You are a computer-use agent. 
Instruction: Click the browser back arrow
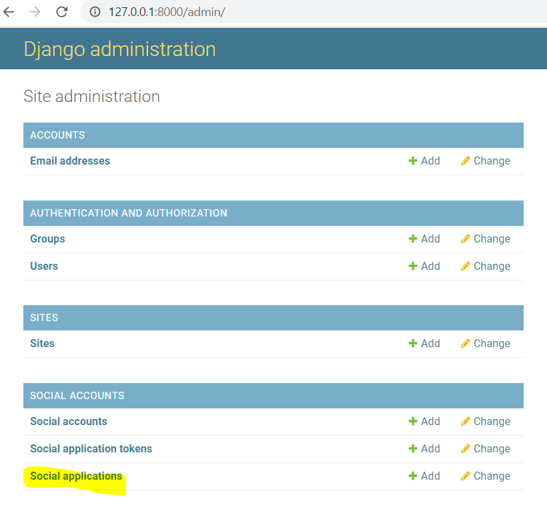9,12
